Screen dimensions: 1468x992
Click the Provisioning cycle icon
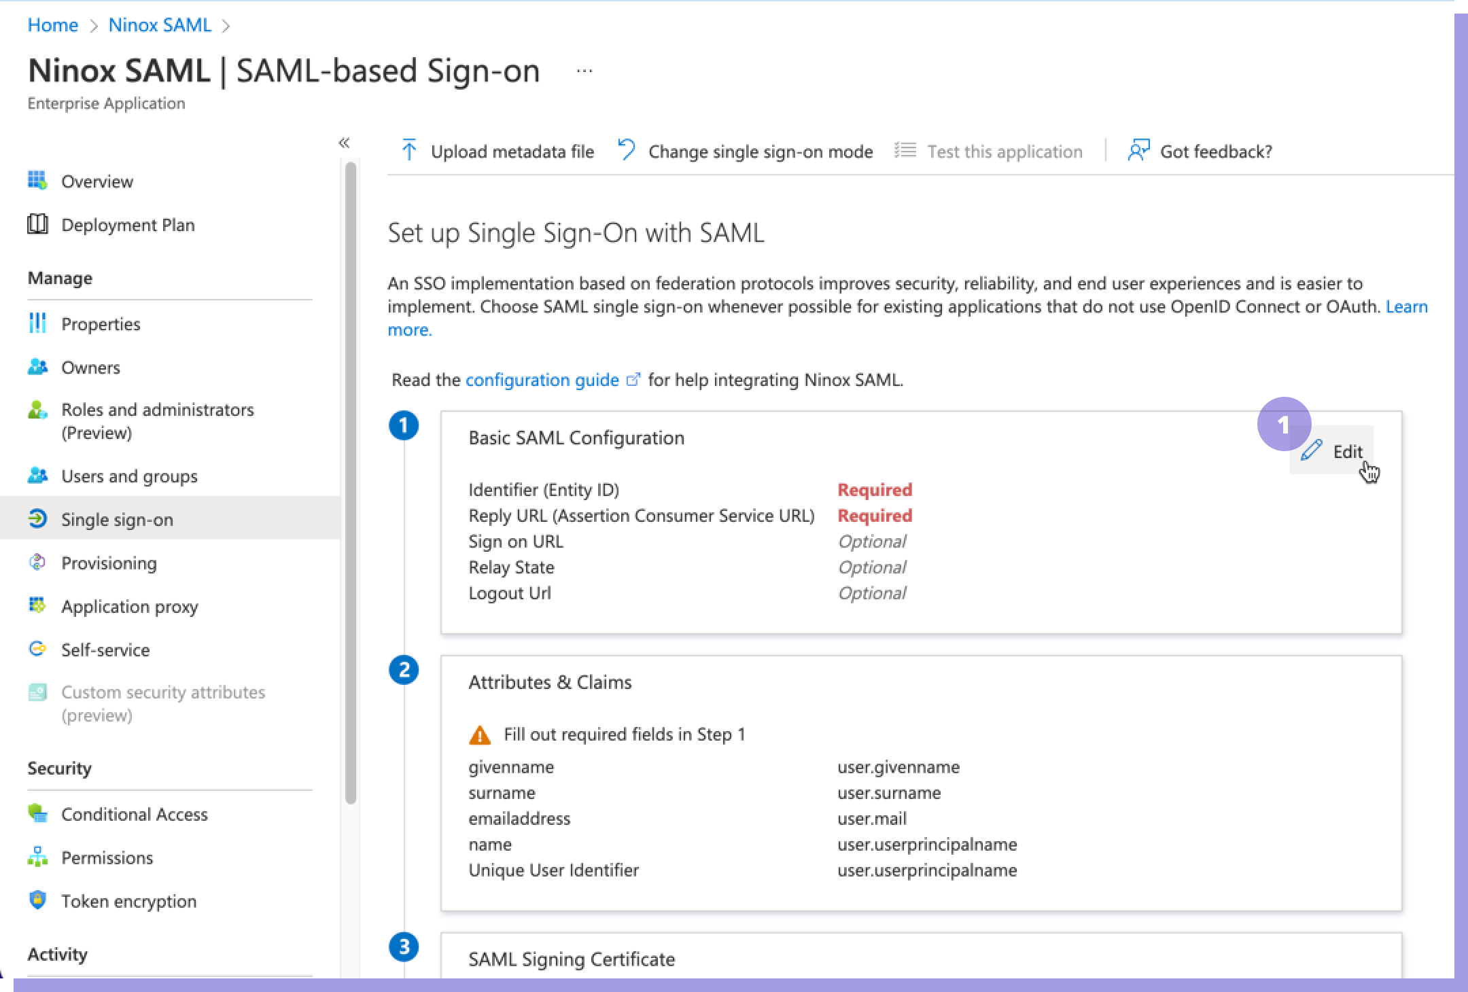[37, 563]
